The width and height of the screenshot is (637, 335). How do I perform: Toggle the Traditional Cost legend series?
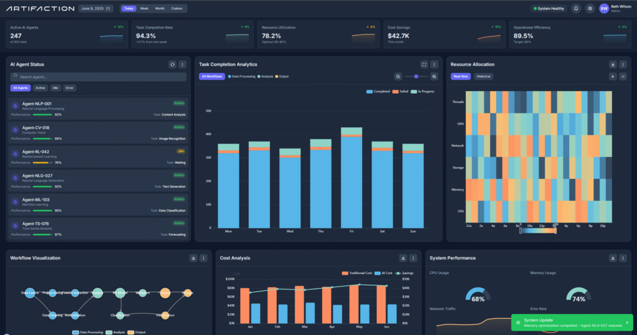356,273
